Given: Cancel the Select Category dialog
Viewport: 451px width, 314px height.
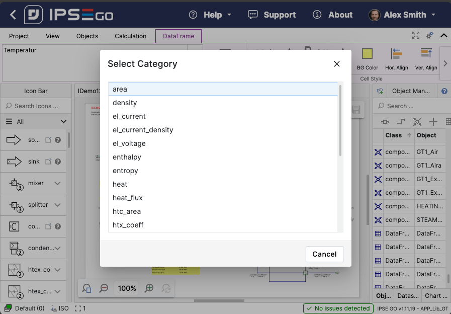Looking at the screenshot, I should coord(324,254).
